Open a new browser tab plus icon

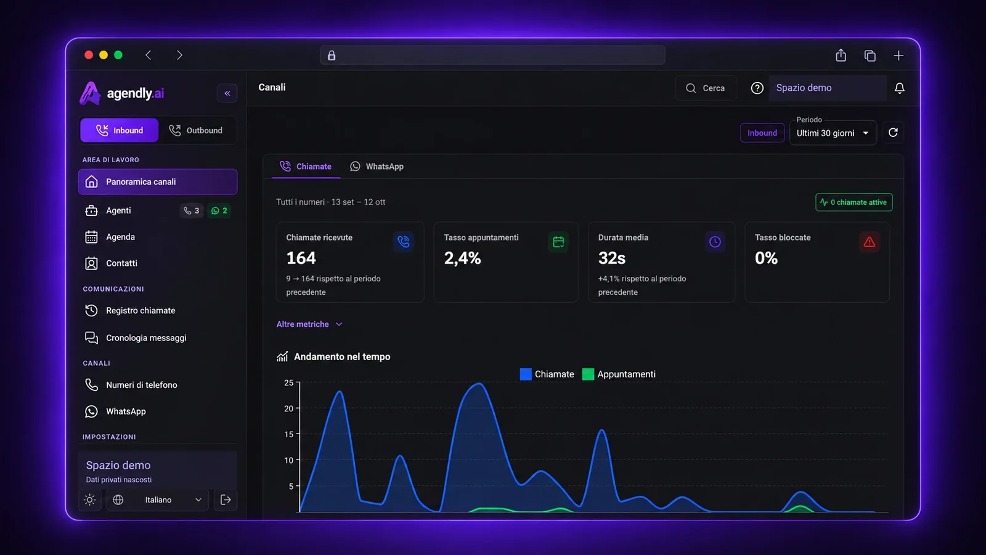[898, 55]
